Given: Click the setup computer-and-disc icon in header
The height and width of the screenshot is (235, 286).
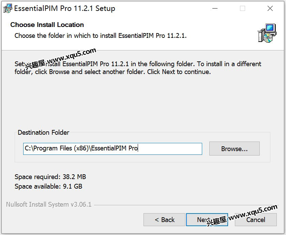Looking at the screenshot, I should pos(267,33).
